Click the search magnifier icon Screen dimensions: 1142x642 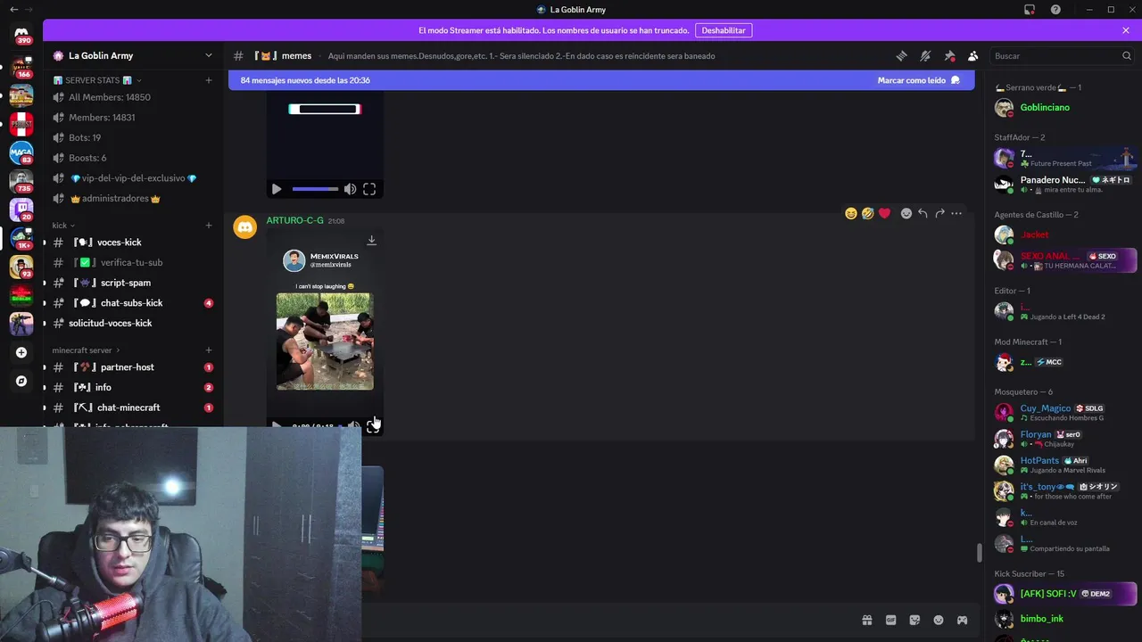click(1126, 55)
